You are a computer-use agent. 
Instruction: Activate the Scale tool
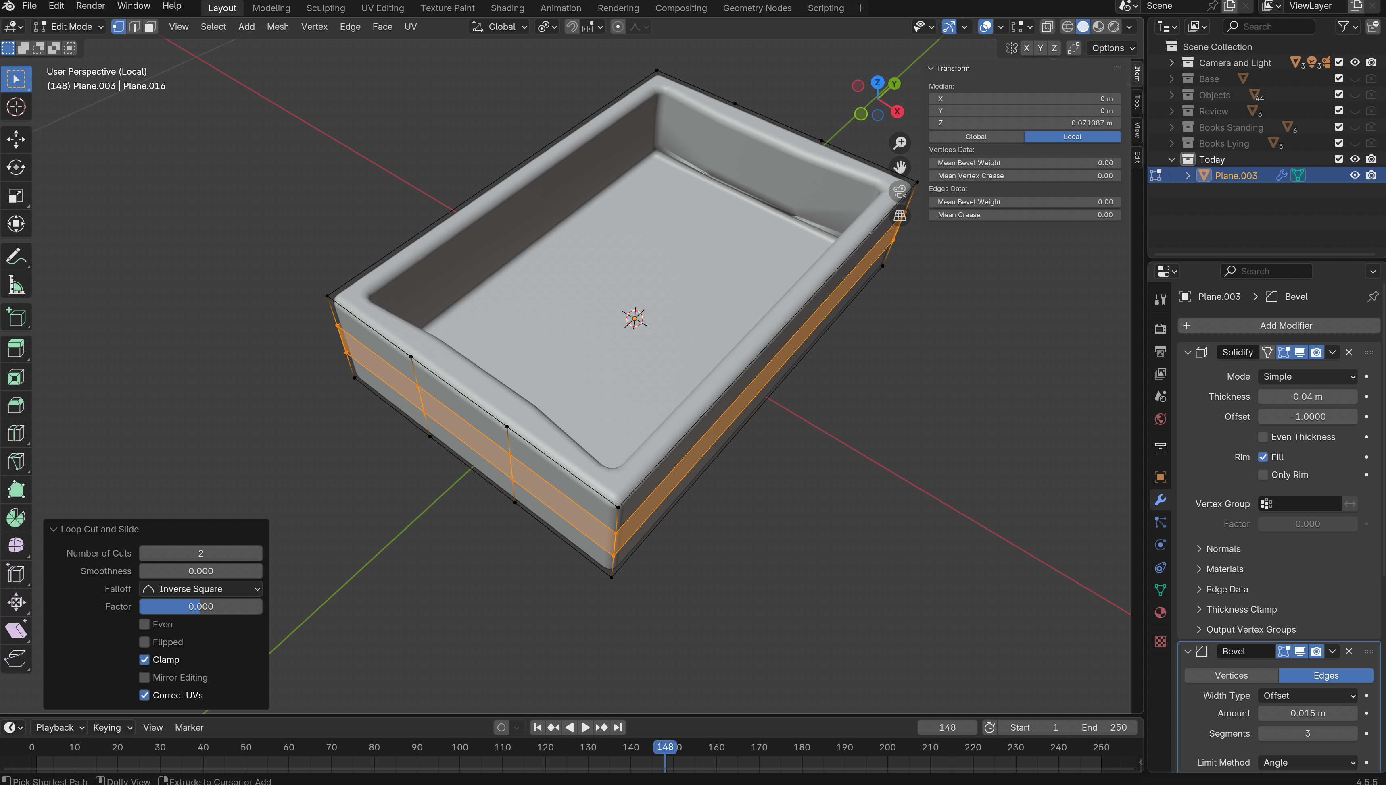(x=16, y=196)
